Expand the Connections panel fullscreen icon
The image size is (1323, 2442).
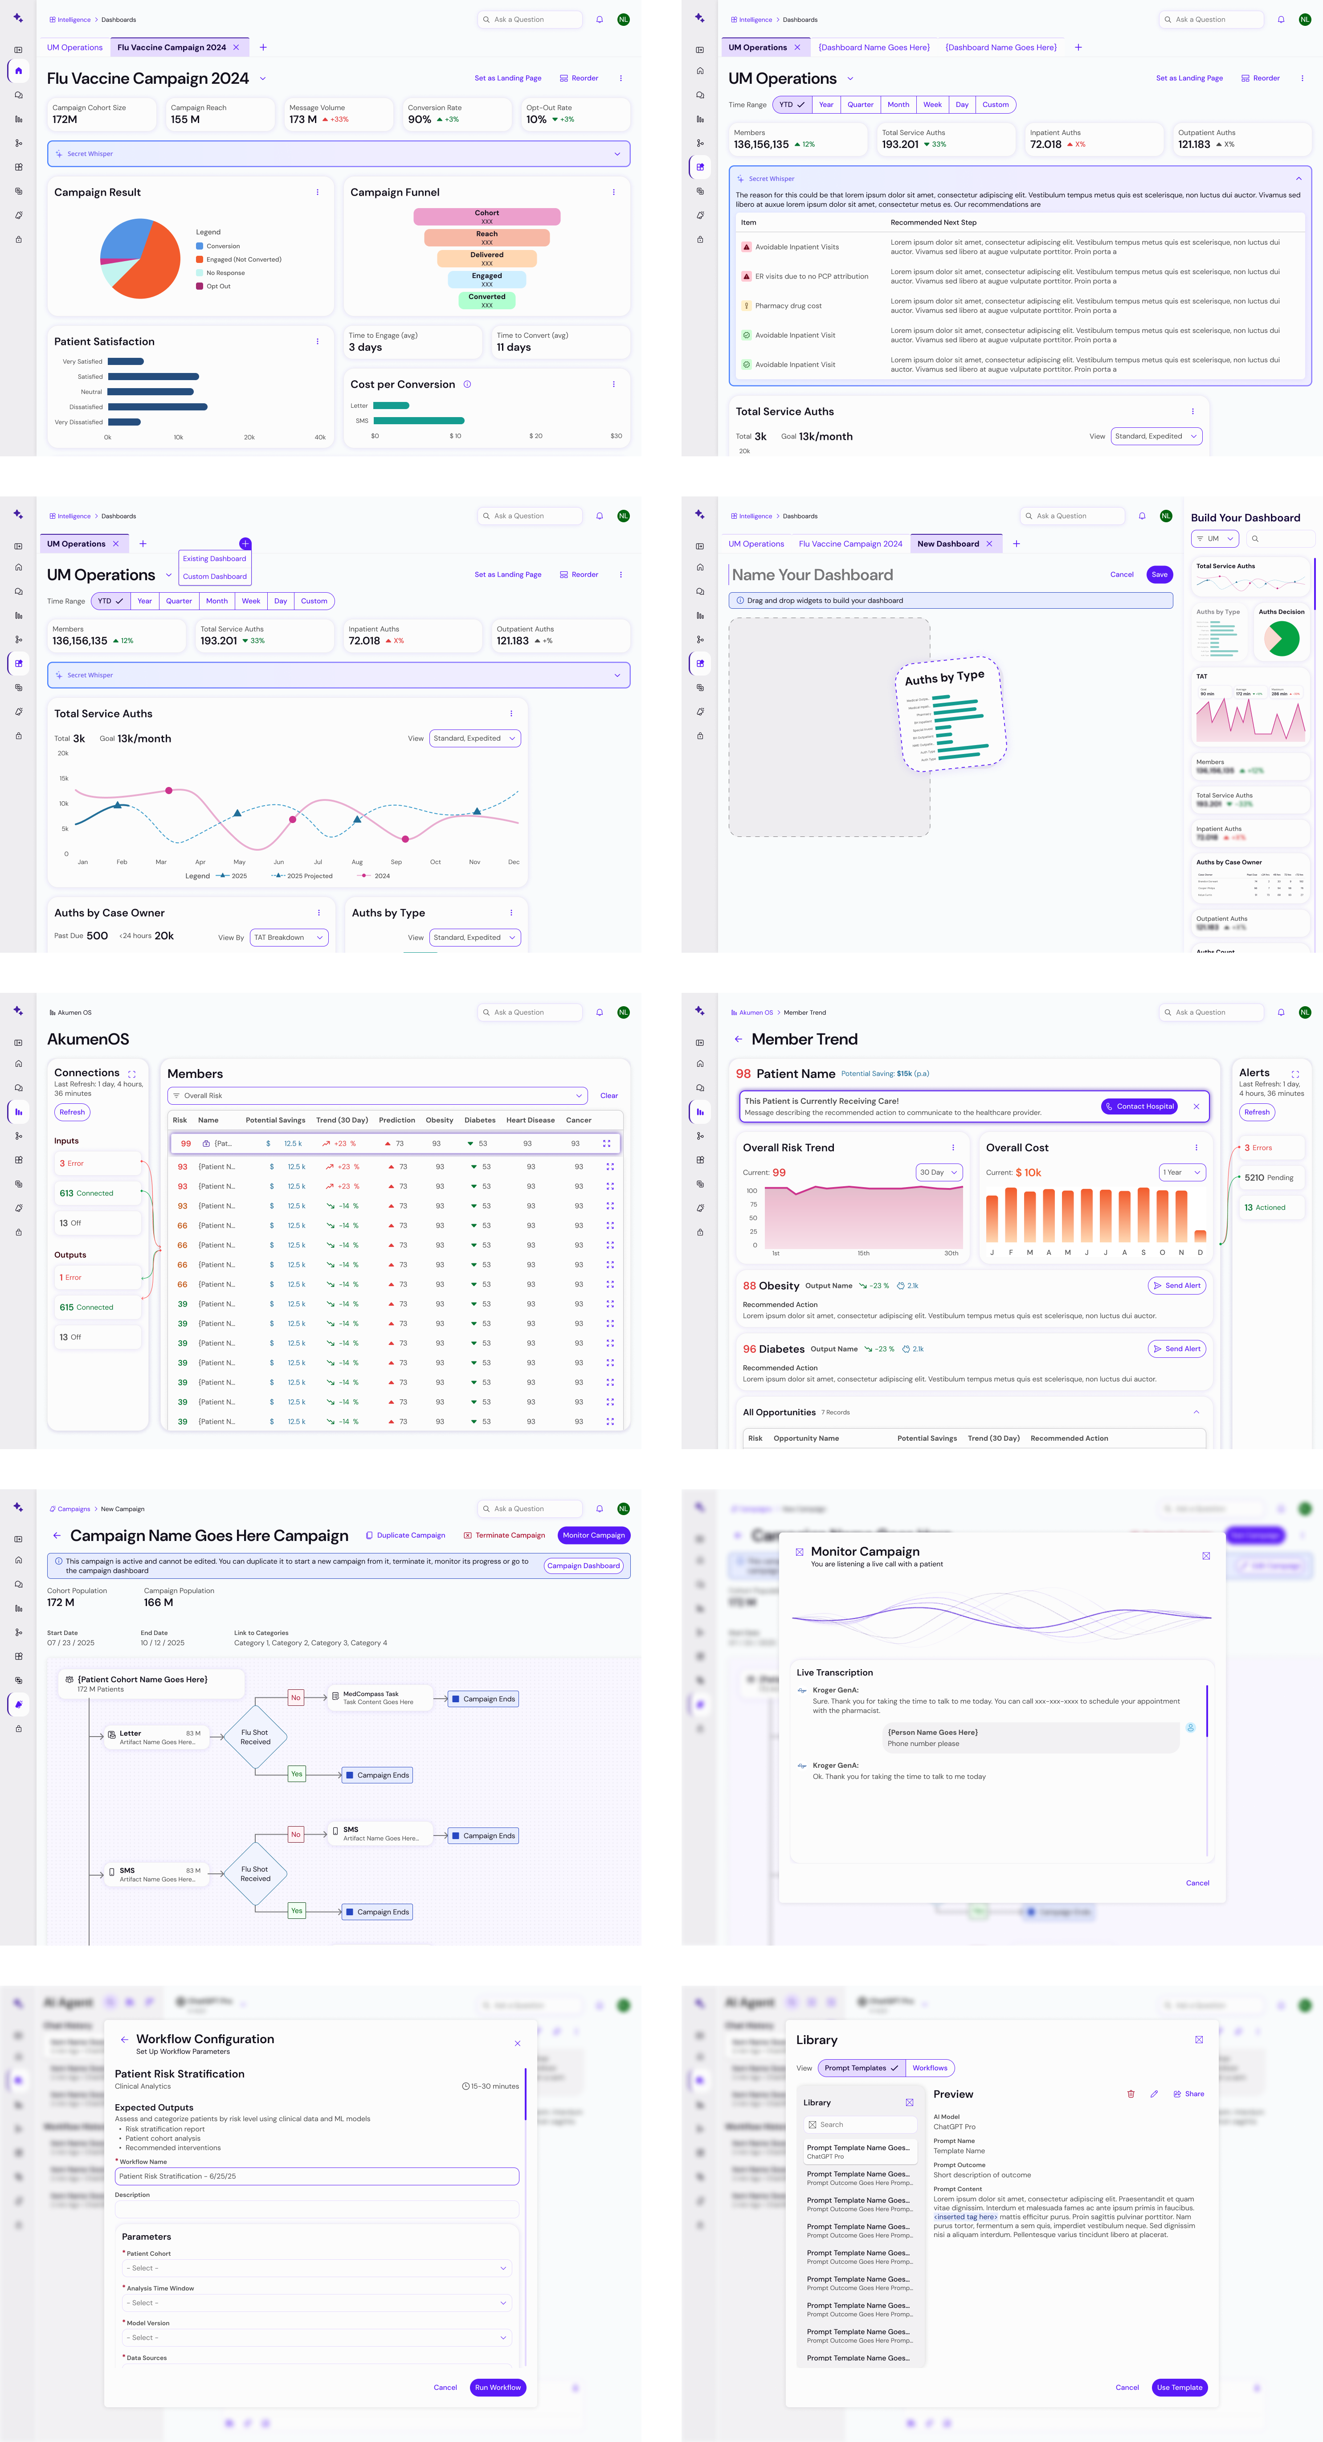click(132, 1074)
